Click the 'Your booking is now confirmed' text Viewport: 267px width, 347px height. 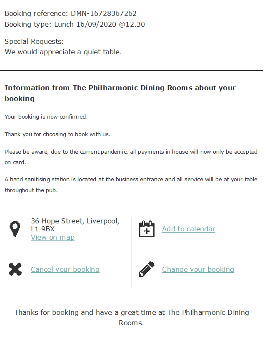coord(46,117)
